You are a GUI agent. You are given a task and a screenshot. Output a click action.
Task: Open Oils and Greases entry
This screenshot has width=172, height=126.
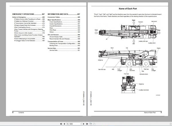pyautogui.click(x=64, y=35)
